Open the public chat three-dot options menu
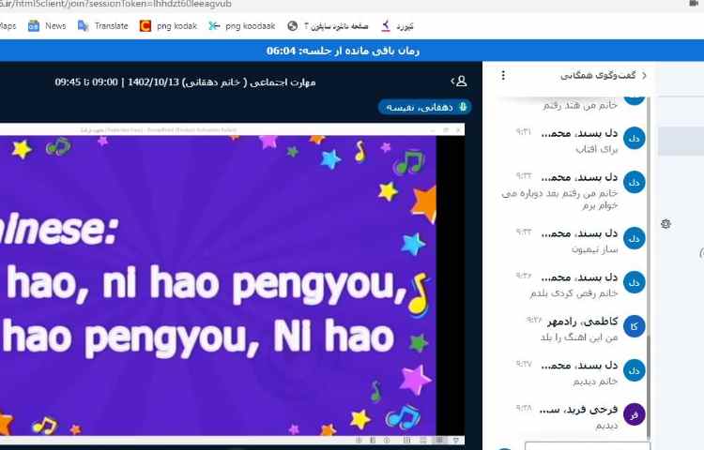This screenshot has width=704, height=450. (503, 75)
